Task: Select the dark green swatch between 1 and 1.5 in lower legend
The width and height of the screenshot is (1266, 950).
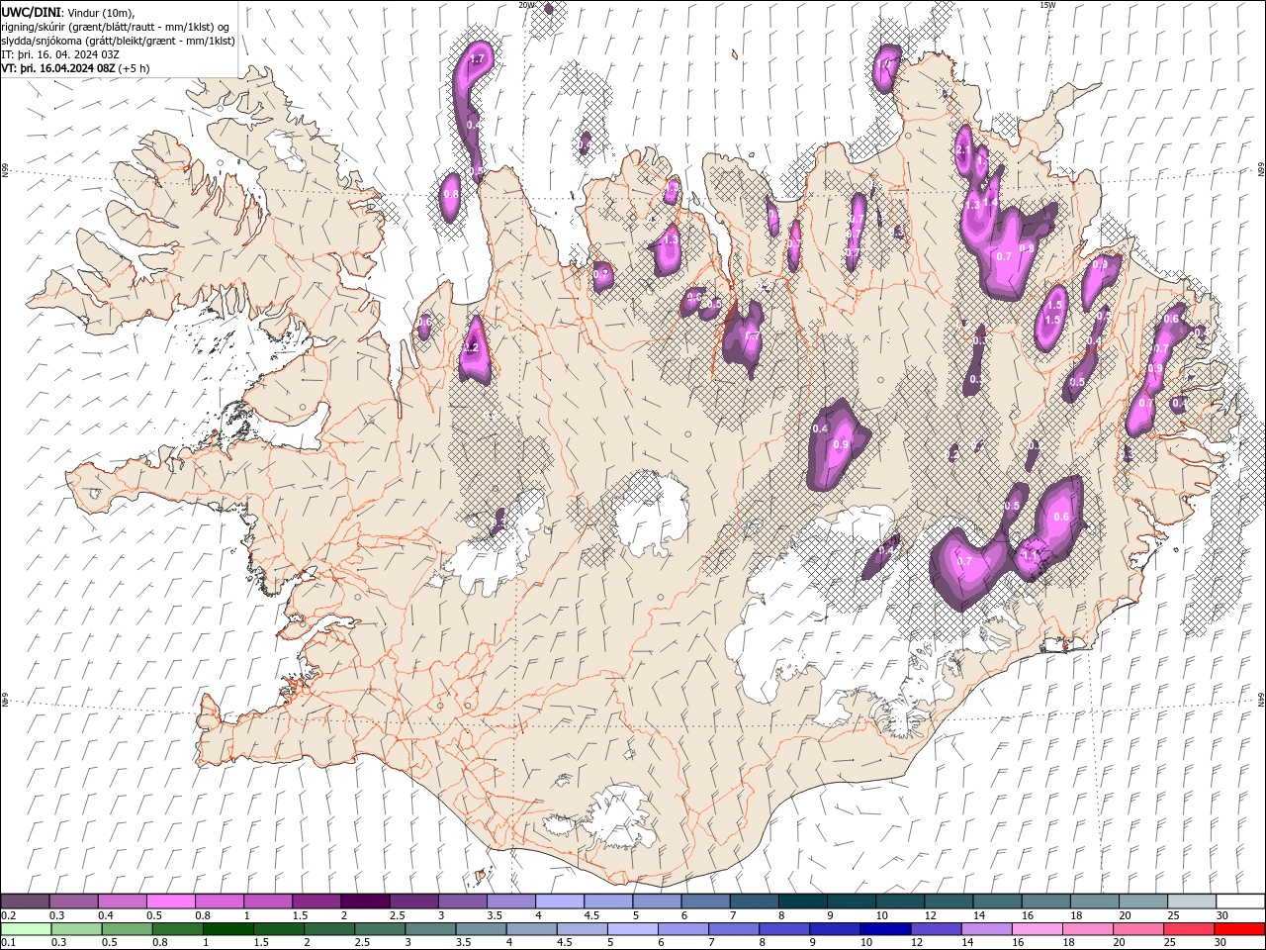Action: [x=228, y=929]
